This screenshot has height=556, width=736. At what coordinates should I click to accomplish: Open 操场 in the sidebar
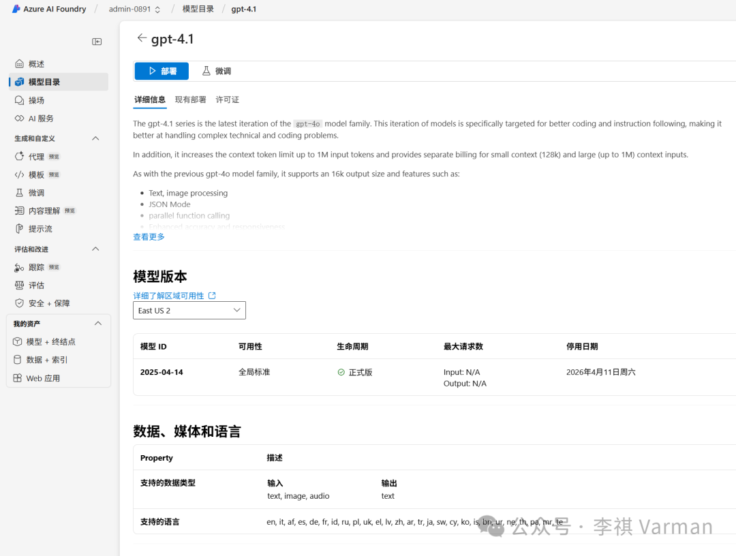point(59,100)
